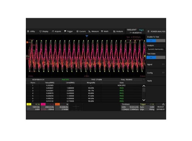
Task: Open the Timebase settings box
Action: (x=130, y=107)
